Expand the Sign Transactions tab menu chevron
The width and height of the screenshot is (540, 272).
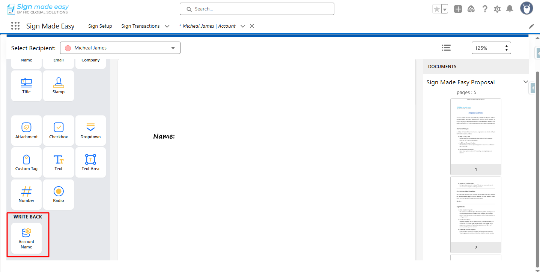[167, 26]
